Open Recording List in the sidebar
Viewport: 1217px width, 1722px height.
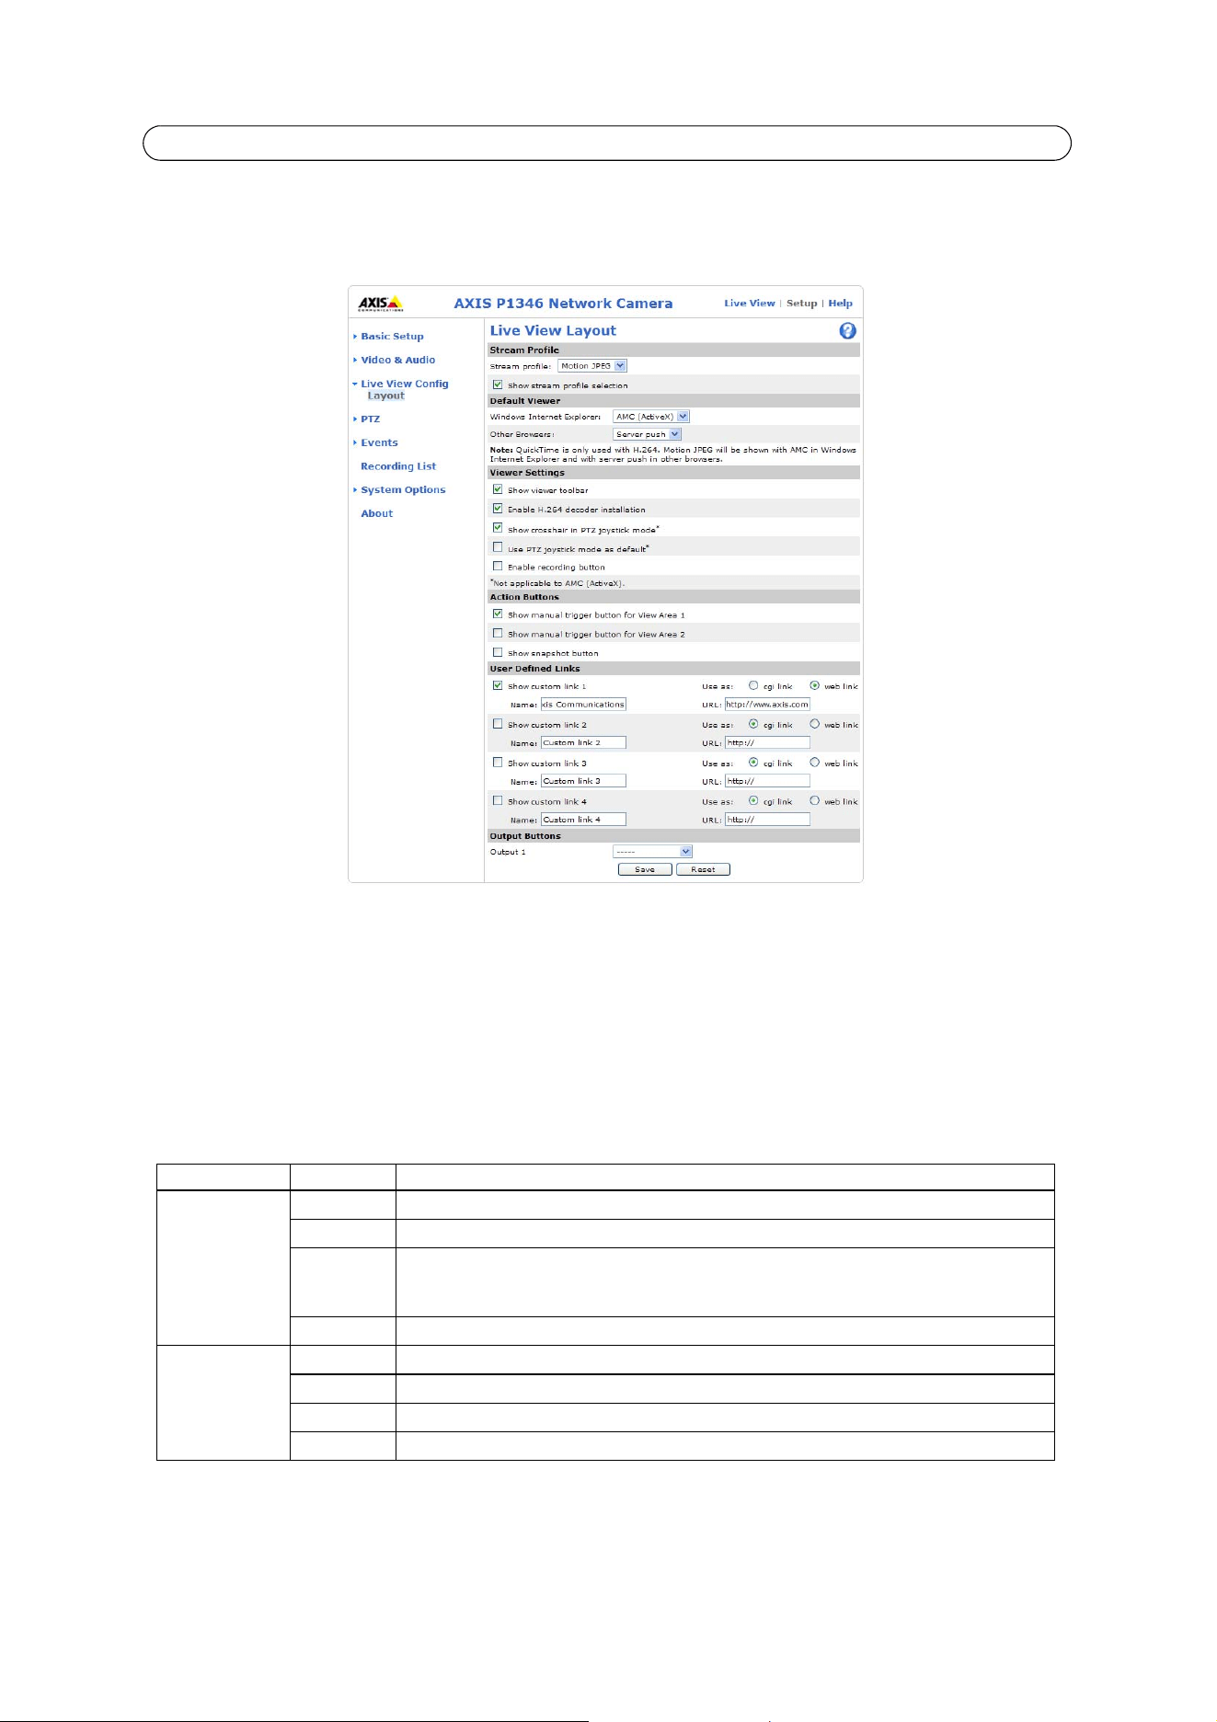click(398, 467)
